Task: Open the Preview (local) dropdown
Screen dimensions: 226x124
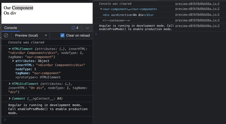Action: click(31, 36)
